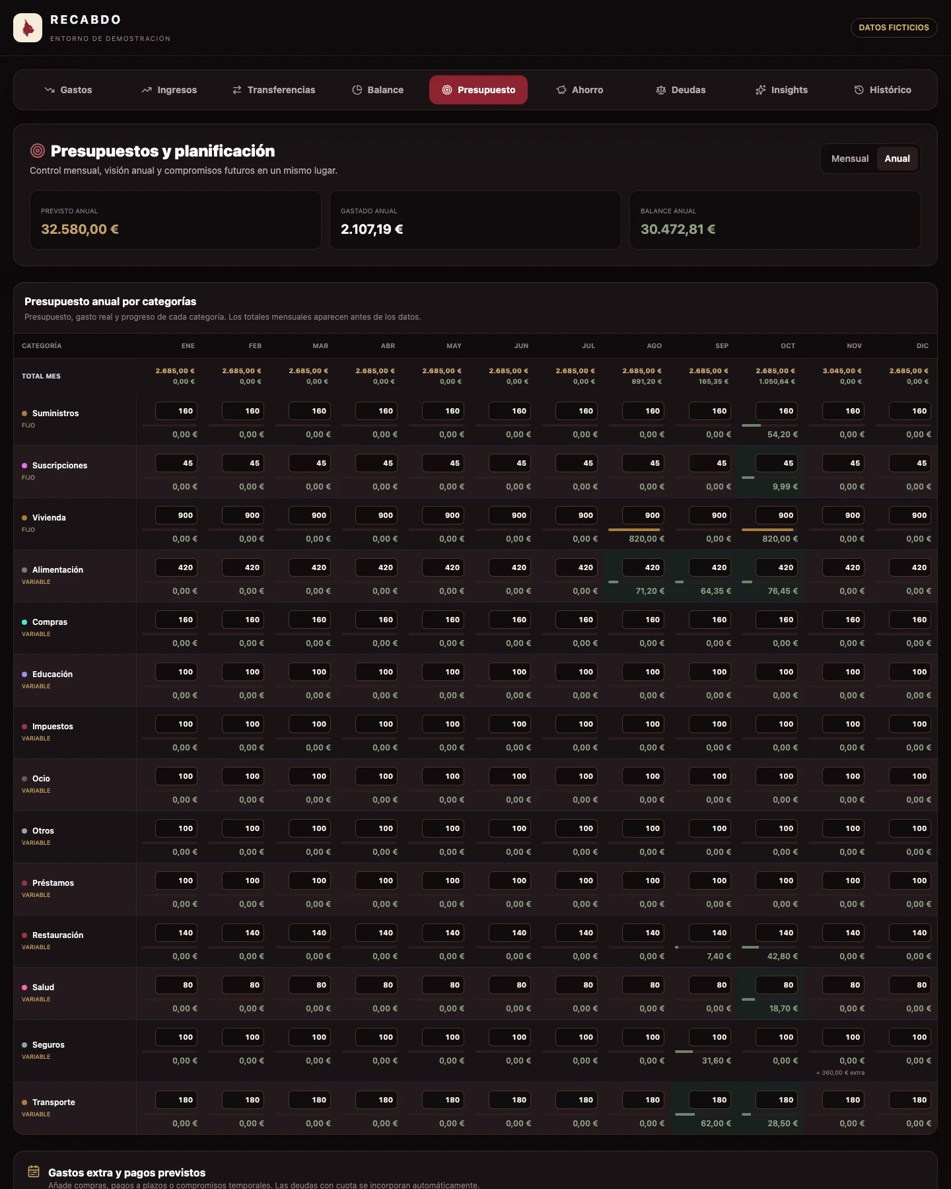951x1189 pixels.
Task: Click the Educación category name
Action: click(52, 674)
